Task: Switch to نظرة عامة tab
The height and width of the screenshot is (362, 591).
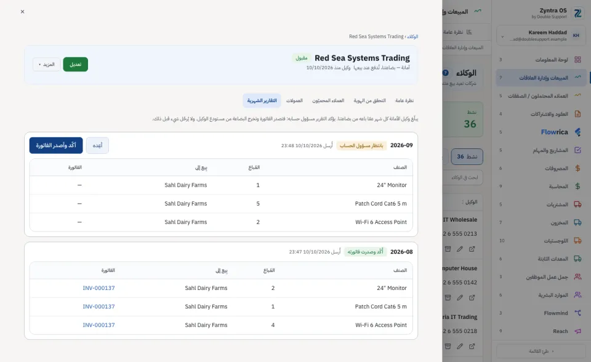Action: pos(404,101)
